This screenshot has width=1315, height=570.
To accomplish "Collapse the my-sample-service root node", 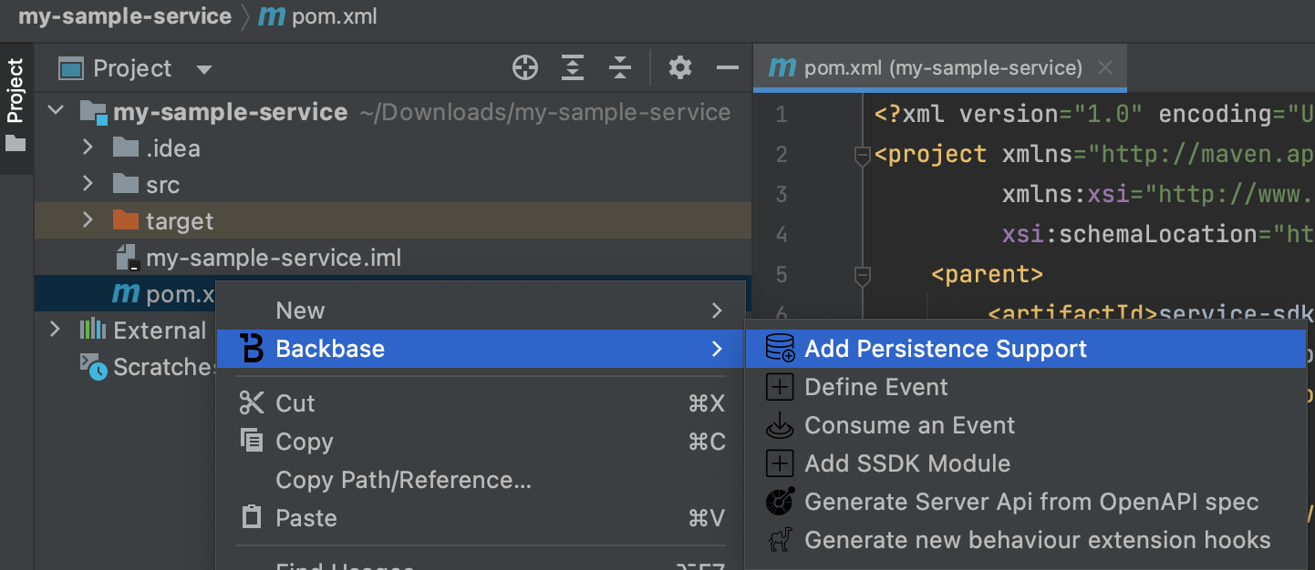I will coord(57,111).
